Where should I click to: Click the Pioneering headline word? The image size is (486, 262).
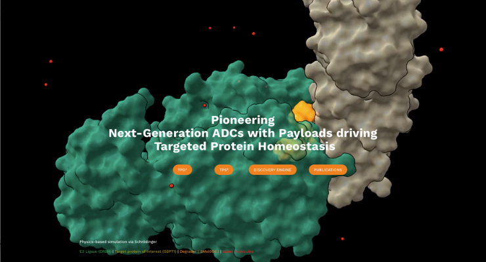click(x=242, y=120)
